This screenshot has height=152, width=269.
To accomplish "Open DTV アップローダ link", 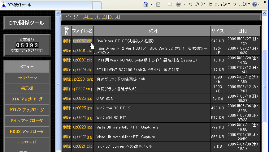I will [x=27, y=99].
